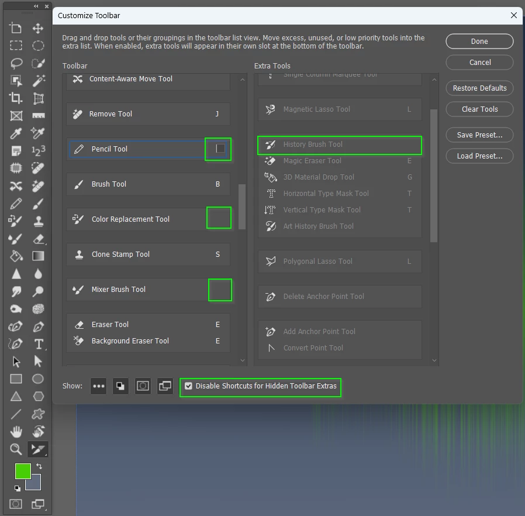
Task: Select the Hand tool in the toolbar
Action: coord(16,432)
